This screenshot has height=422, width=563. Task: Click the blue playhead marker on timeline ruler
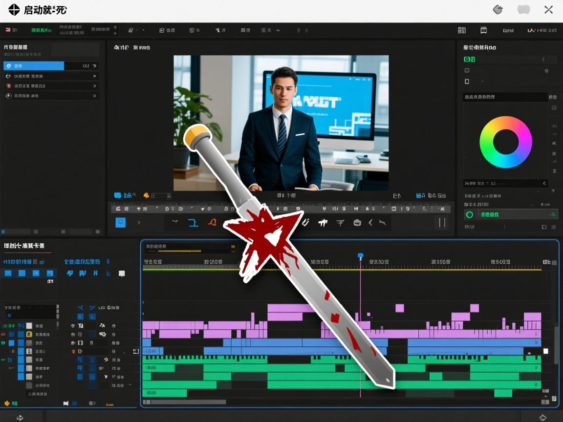(x=361, y=256)
